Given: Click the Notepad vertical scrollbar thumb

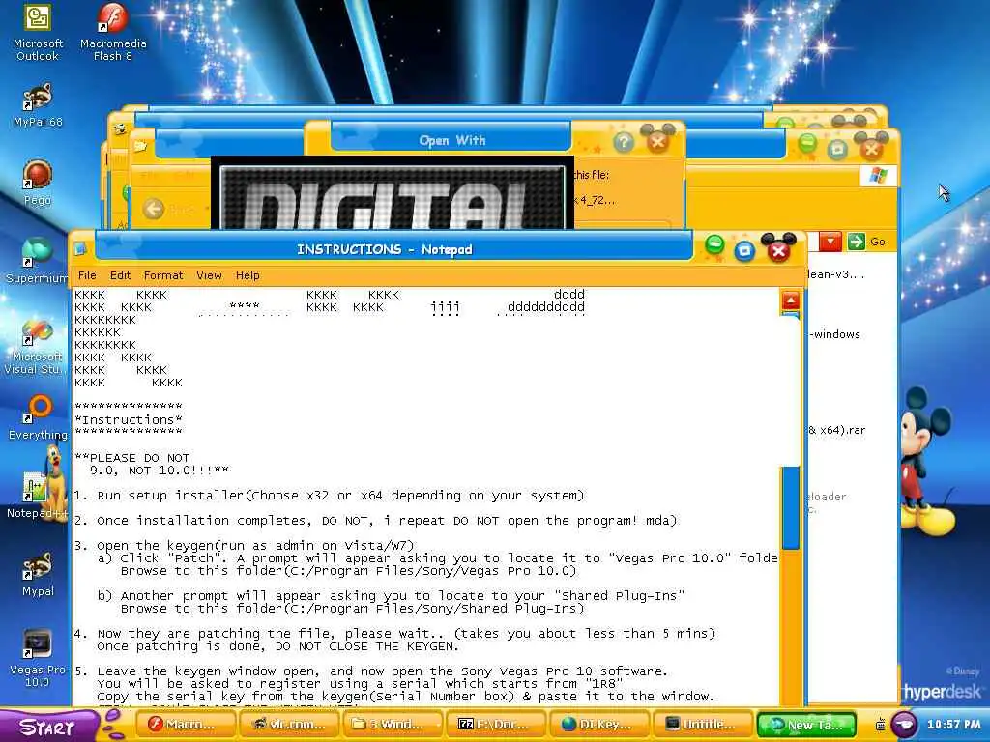Looking at the screenshot, I should (791, 508).
